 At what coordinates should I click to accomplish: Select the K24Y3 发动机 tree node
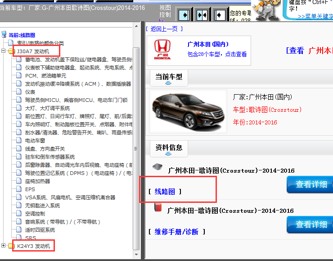pyautogui.click(x=34, y=246)
